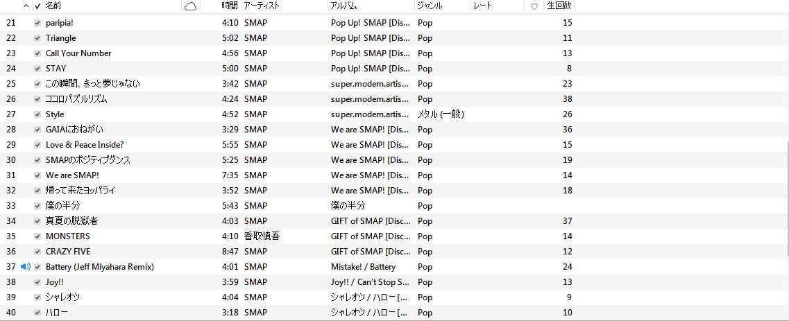Sort by the アルバム column header
Viewport: 789px width, 321px height.
point(343,6)
